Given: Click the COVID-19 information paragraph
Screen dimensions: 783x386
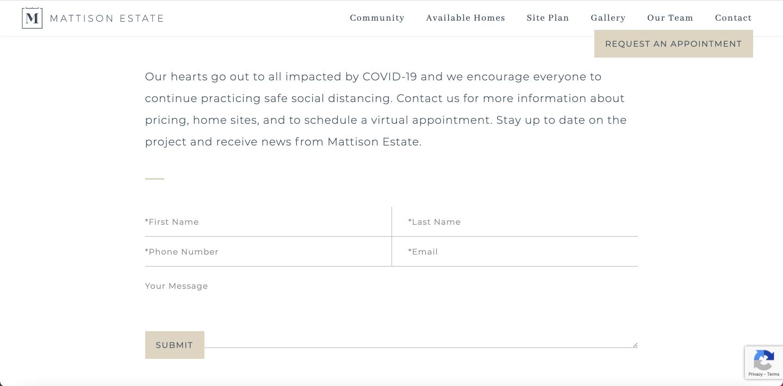Looking at the screenshot, I should tap(386, 109).
